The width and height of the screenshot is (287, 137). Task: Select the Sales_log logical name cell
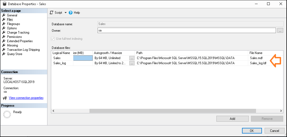tap(62, 63)
